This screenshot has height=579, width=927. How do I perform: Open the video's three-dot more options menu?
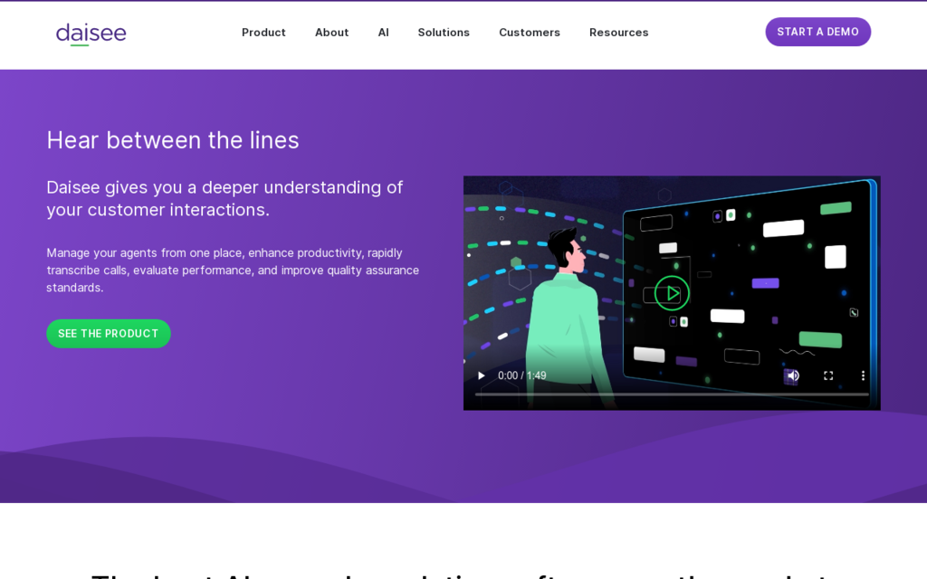(x=863, y=375)
